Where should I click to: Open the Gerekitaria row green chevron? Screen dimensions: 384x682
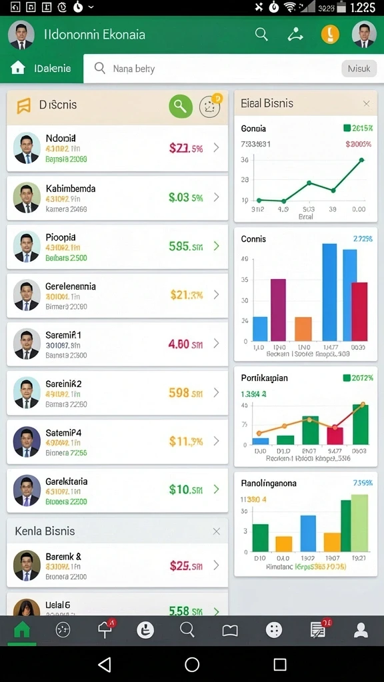pyautogui.click(x=216, y=490)
